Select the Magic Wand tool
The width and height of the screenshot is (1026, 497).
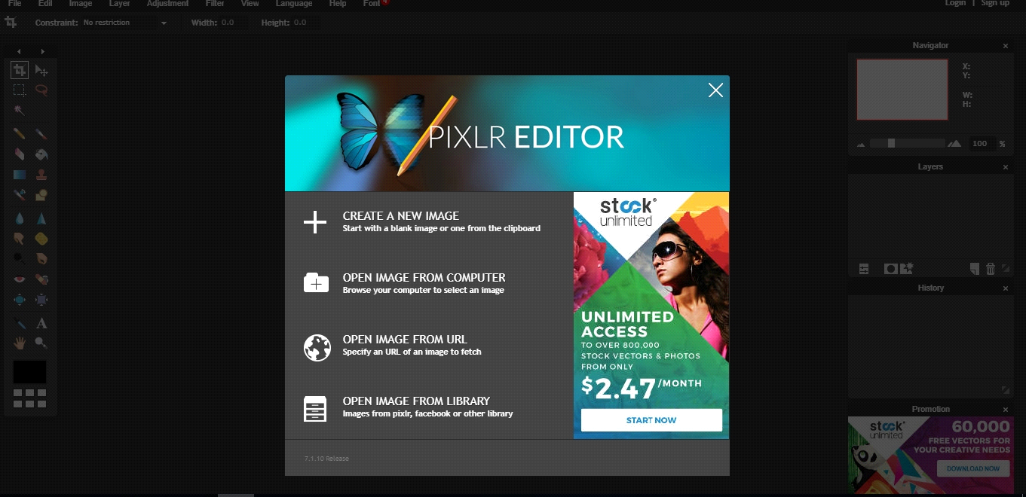tap(20, 110)
